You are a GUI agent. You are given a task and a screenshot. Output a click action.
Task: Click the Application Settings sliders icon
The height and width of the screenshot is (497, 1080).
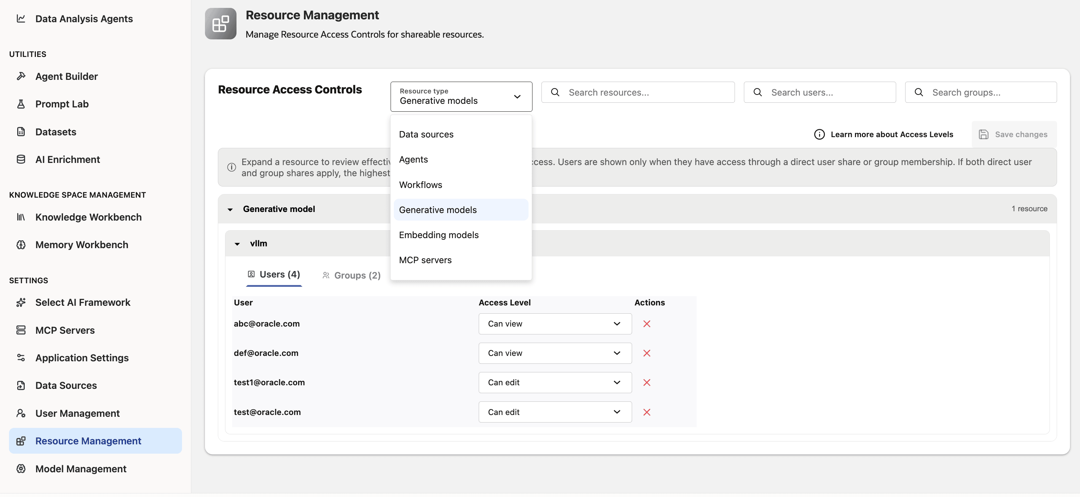[x=21, y=357]
